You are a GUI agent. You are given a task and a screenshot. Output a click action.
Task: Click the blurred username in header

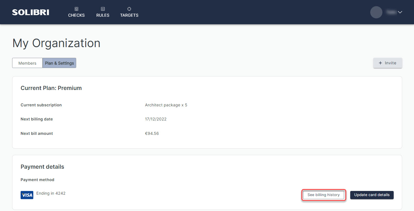pyautogui.click(x=391, y=12)
